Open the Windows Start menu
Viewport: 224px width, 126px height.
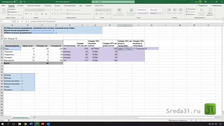tap(2, 124)
